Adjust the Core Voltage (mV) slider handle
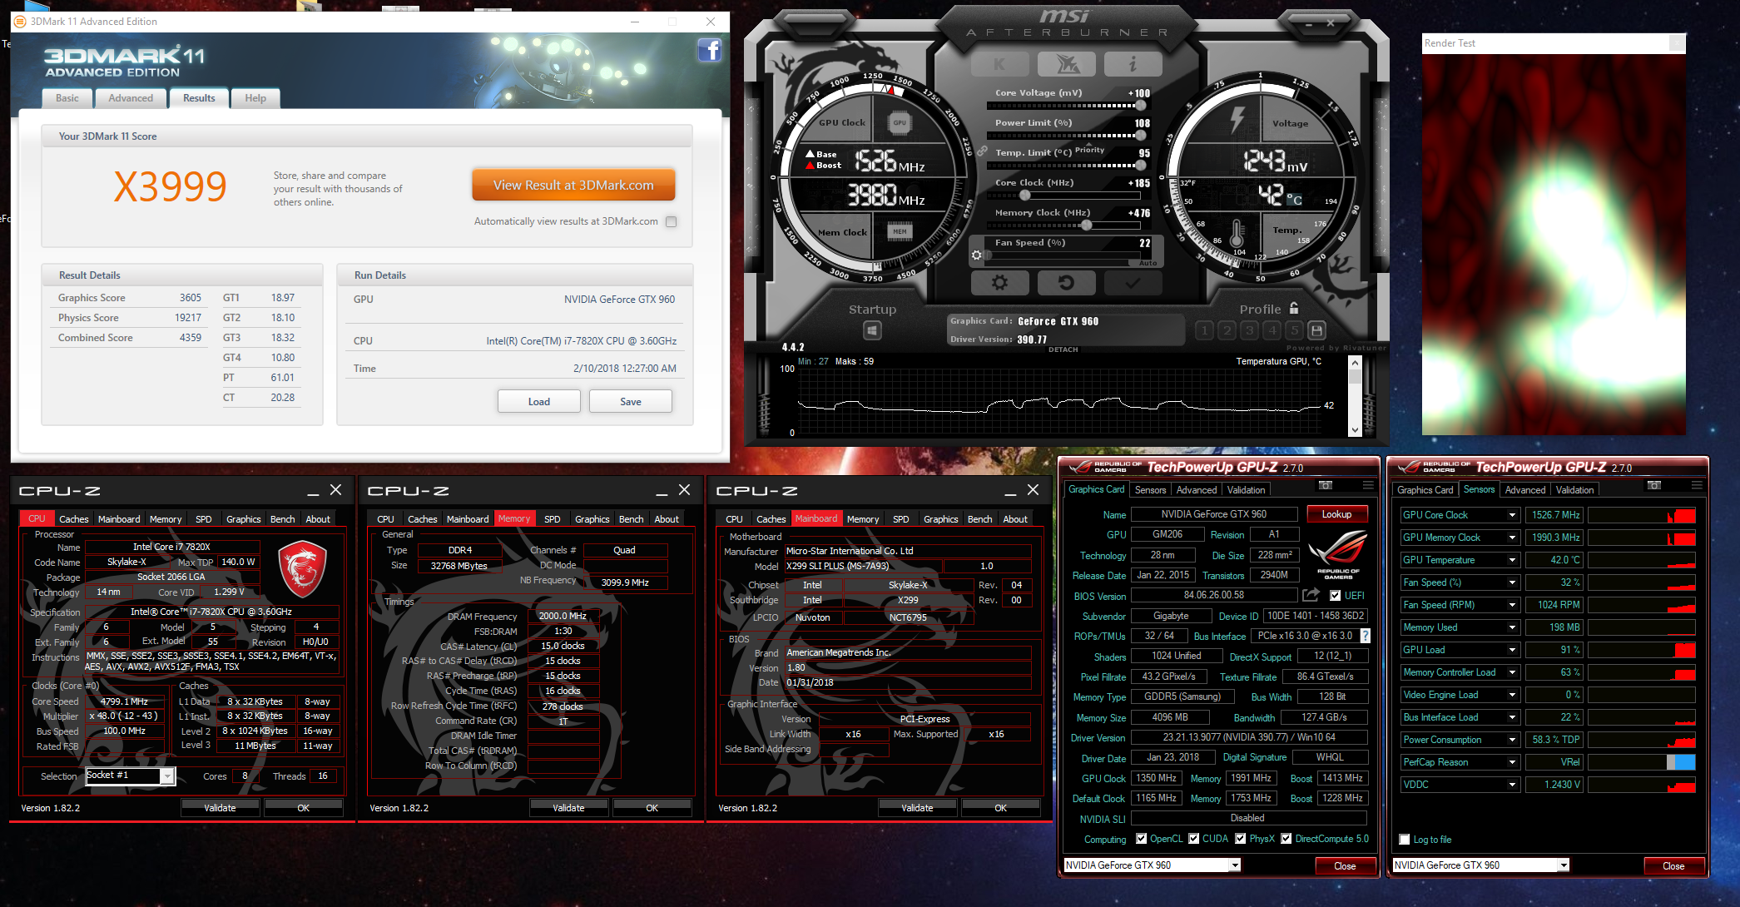 1141,106
